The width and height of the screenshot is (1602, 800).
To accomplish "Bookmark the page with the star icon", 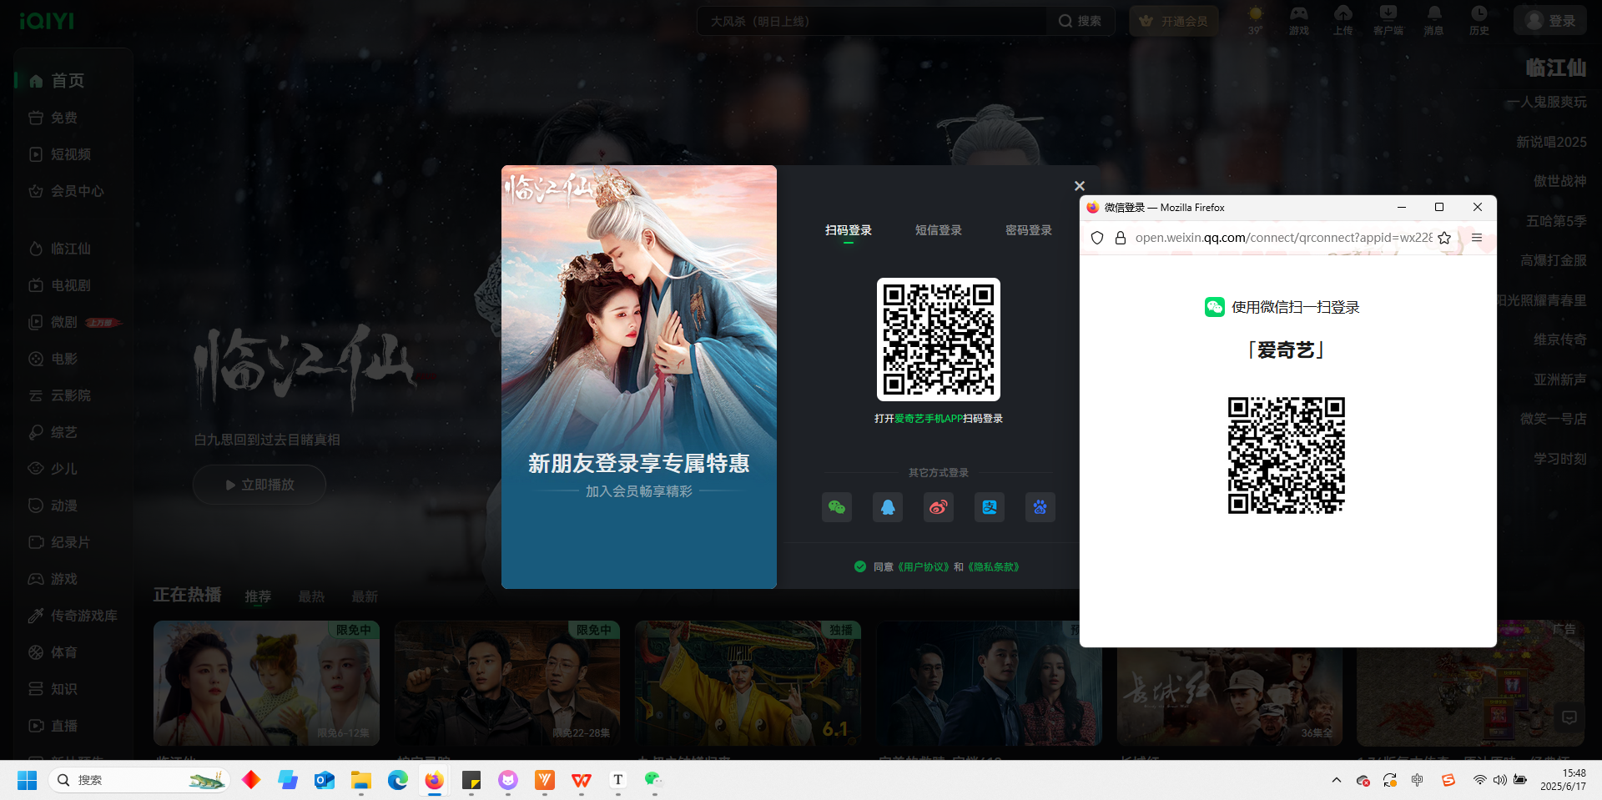I will point(1444,238).
